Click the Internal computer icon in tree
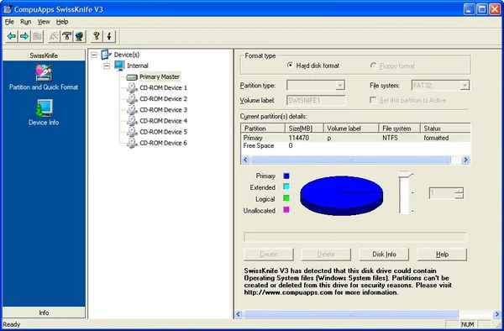Image resolution: width=504 pixels, height=331 pixels. coord(119,66)
